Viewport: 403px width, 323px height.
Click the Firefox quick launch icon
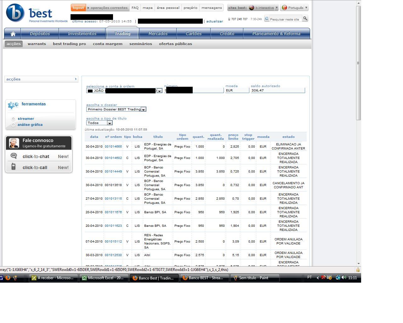tap(8, 278)
